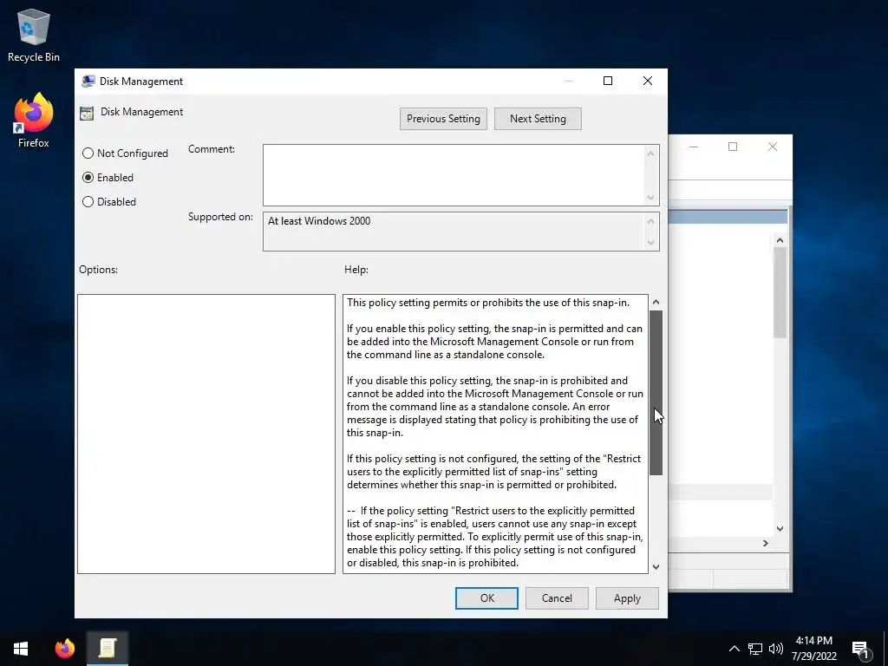The height and width of the screenshot is (666, 888).
Task: Cancel the Disk Management policy dialog
Action: click(557, 598)
